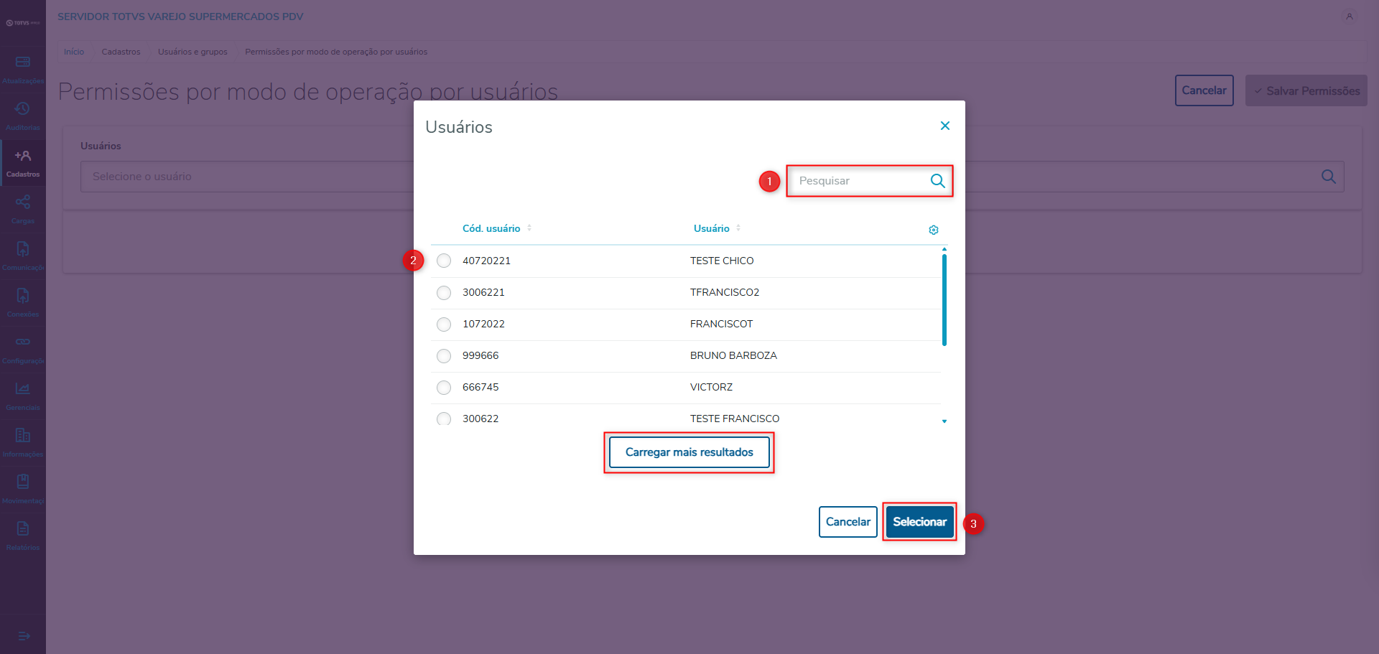The width and height of the screenshot is (1379, 654).
Task: Open Relatórios in the sidebar
Action: [x=23, y=536]
